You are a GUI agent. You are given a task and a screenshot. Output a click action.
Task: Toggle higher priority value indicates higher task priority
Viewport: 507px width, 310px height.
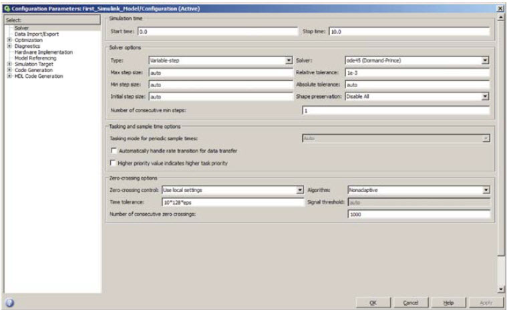(x=113, y=163)
